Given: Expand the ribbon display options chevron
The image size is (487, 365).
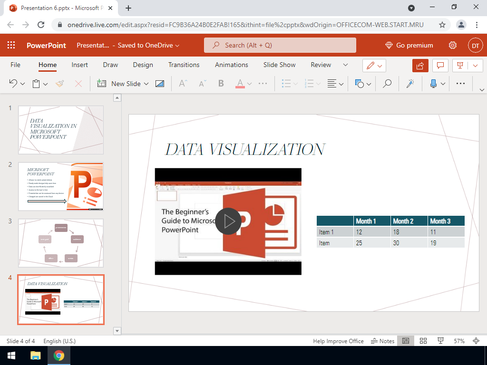Looking at the screenshot, I should [482, 90].
